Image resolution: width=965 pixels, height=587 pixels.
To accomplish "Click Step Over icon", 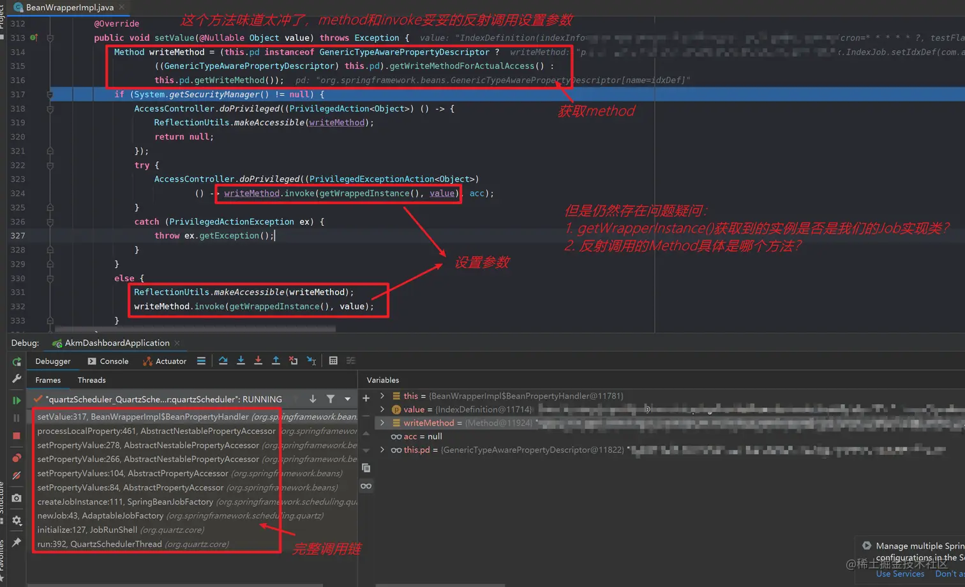I will (x=223, y=361).
